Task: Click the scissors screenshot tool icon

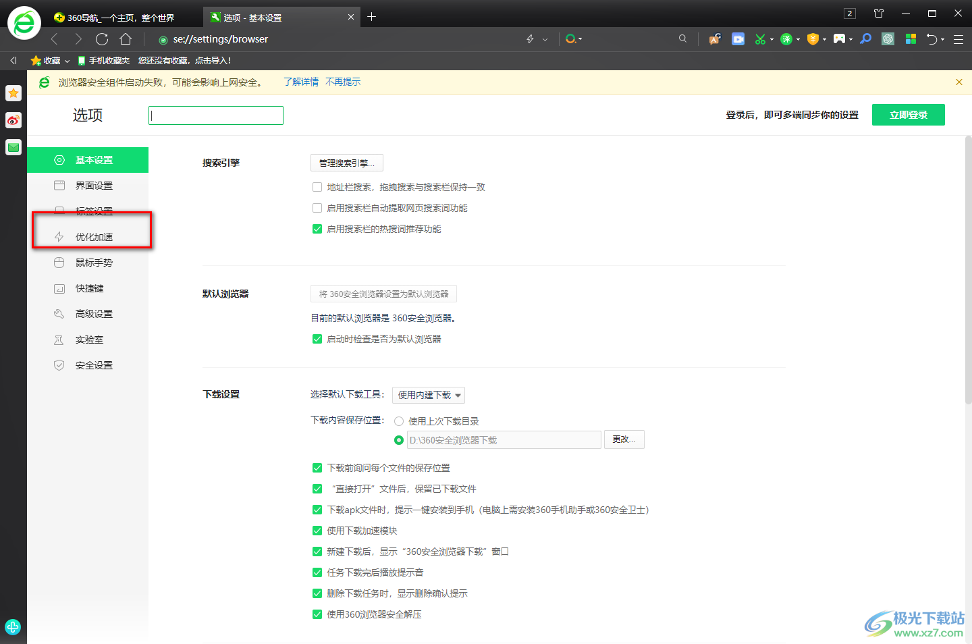Action: pos(760,39)
